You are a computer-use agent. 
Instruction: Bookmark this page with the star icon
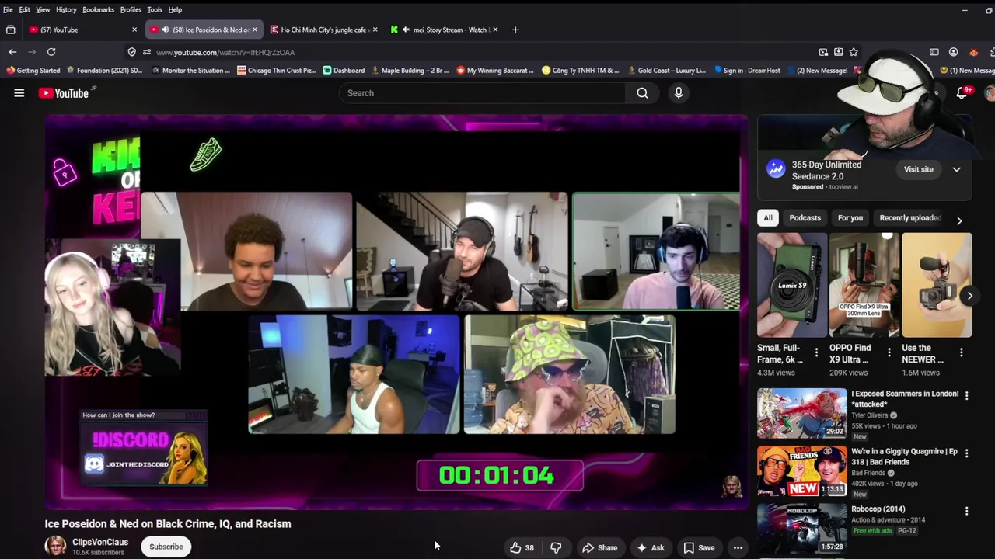pos(854,52)
